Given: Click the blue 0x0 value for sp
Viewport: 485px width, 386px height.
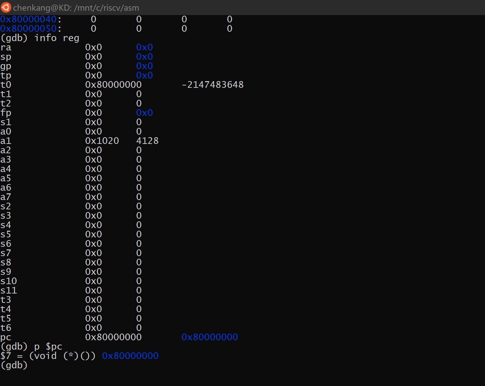Looking at the screenshot, I should point(144,57).
